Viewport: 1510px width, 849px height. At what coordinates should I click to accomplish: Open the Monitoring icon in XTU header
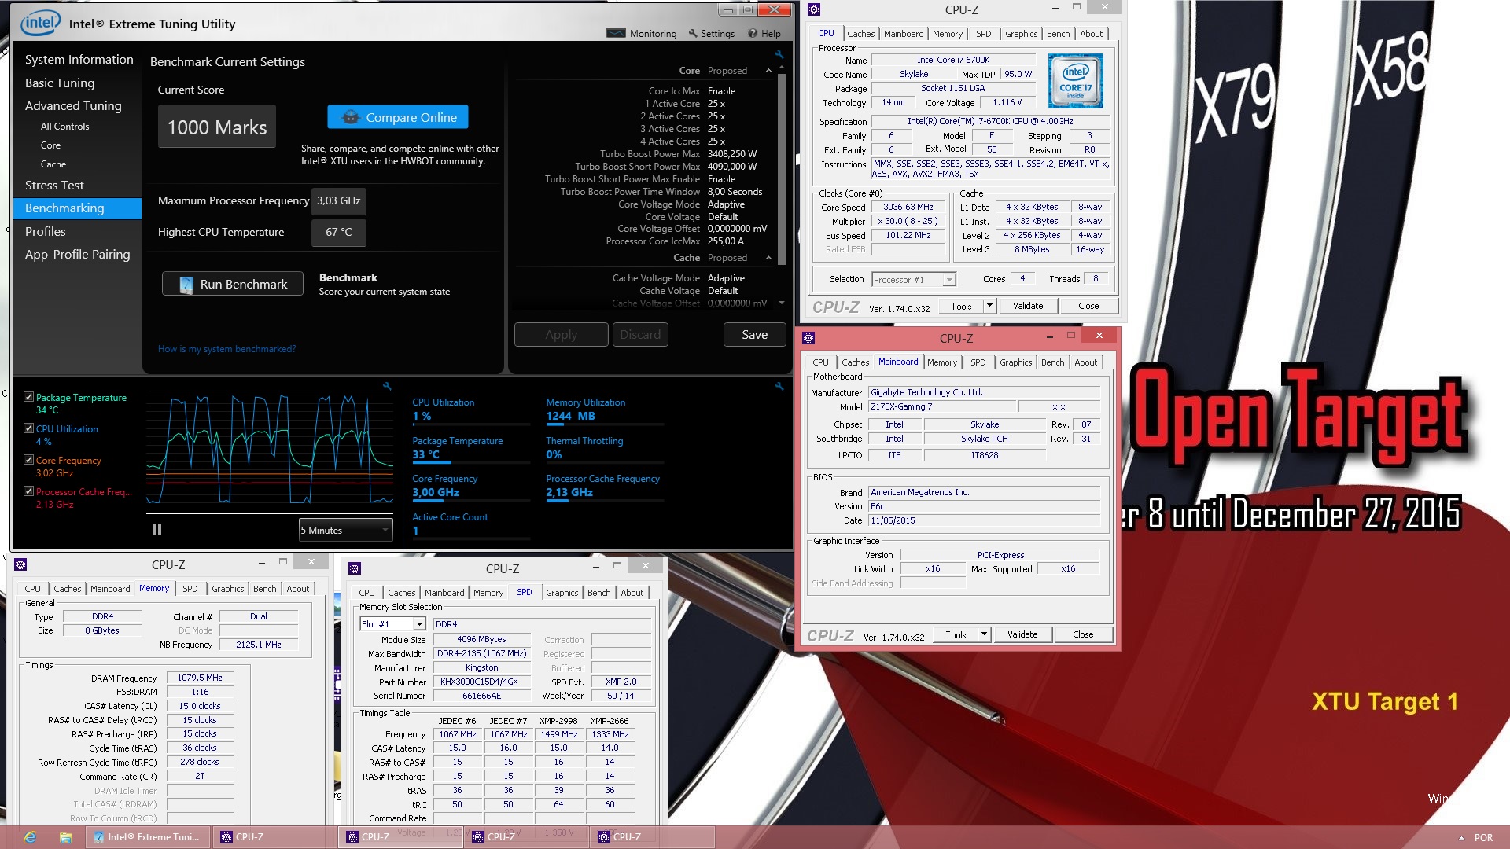click(x=616, y=33)
